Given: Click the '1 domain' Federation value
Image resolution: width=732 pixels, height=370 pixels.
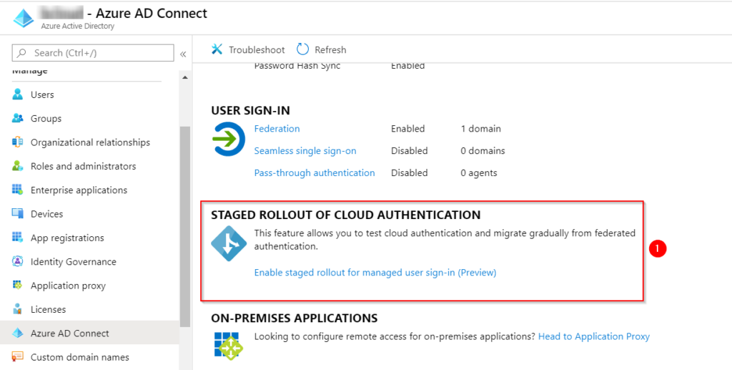Looking at the screenshot, I should [x=480, y=129].
